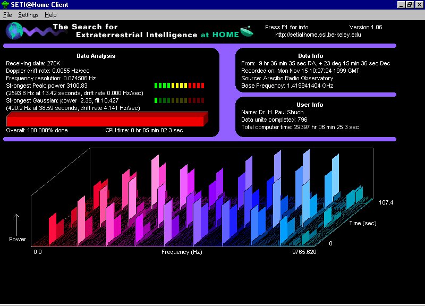The width and height of the screenshot is (425, 306).
Task: Click the "Time (sec)" axis label
Action: coord(363,223)
